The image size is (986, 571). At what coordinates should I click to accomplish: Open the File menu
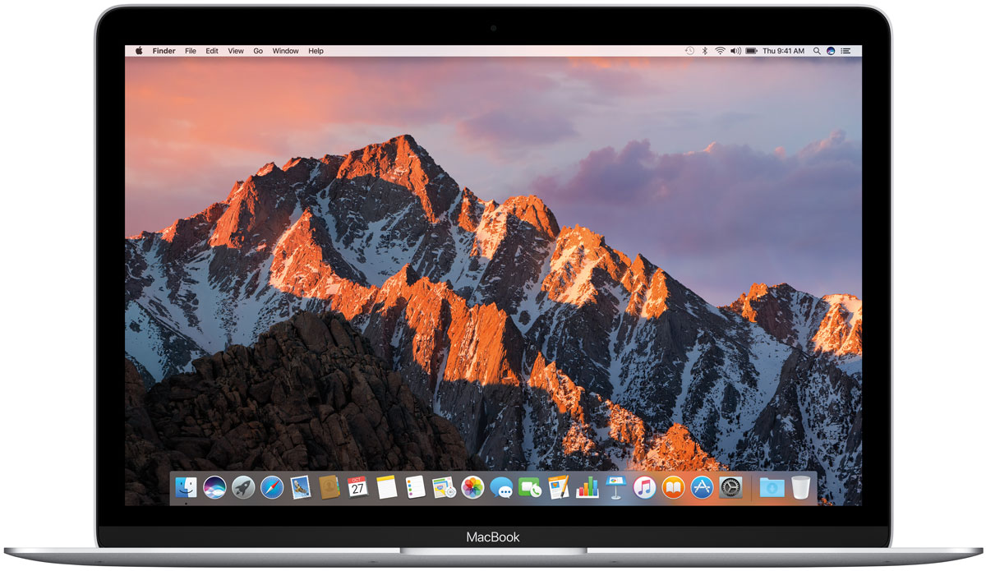click(191, 51)
